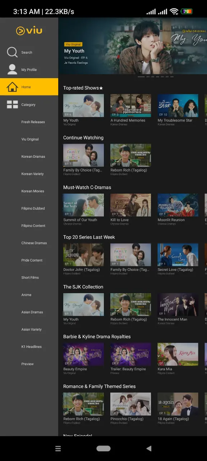The height and width of the screenshot is (461, 207).
Task: Tap Barbie & Kyline Drama Royalties heading
Action: pos(97,336)
